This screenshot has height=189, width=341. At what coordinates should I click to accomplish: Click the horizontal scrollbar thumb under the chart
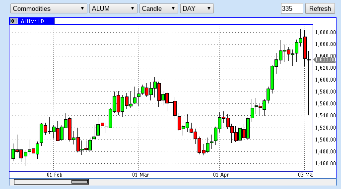click(x=80, y=182)
